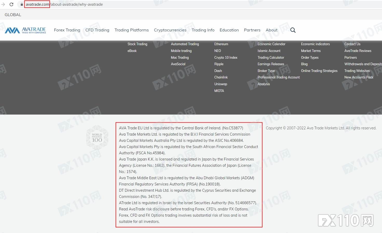Open the Trading Platforms menu

132,30
